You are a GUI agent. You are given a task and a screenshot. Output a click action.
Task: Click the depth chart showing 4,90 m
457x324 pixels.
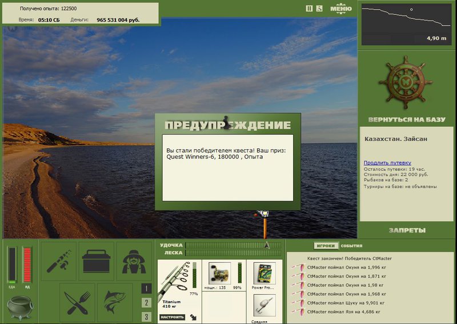coord(406,24)
